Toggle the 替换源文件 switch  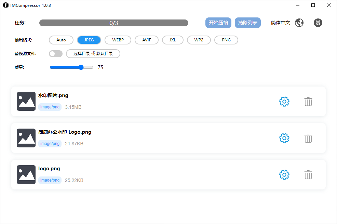point(56,54)
